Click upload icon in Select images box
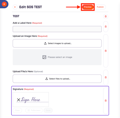The image size is (120, 118). 45,43
